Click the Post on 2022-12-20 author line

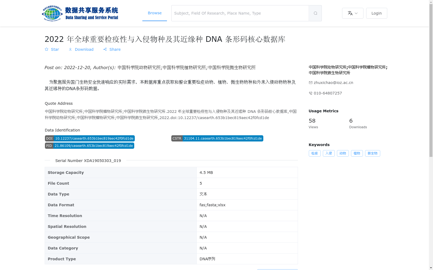(150, 67)
